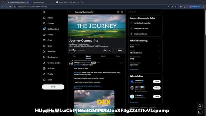
Task: Click the Explore search icon
Action: pyautogui.click(x=44, y=24)
